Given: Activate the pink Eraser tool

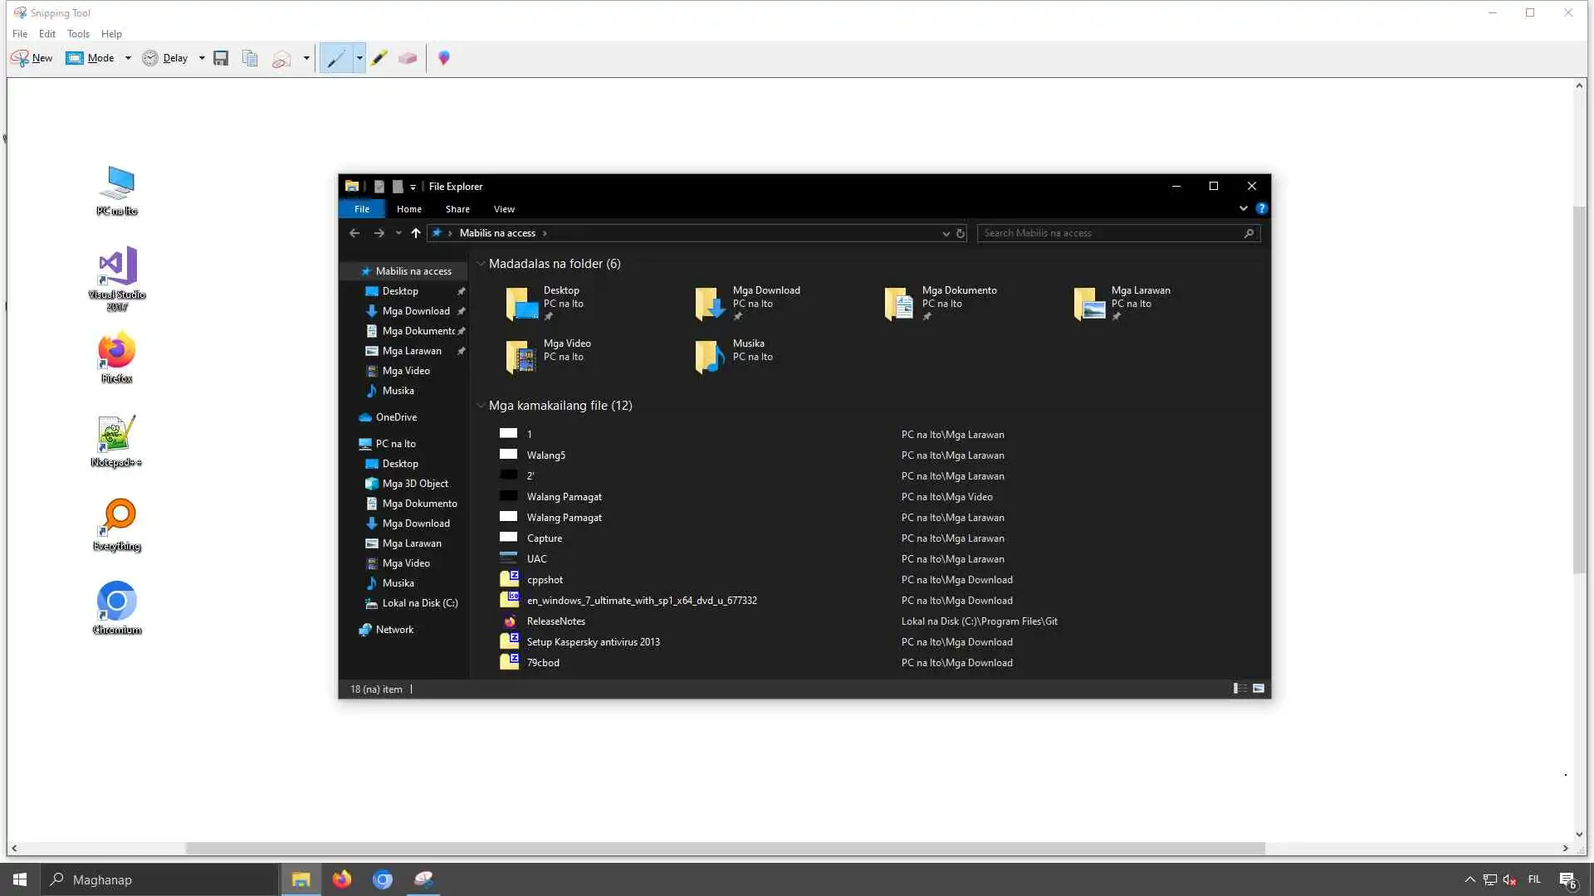Looking at the screenshot, I should [x=408, y=58].
